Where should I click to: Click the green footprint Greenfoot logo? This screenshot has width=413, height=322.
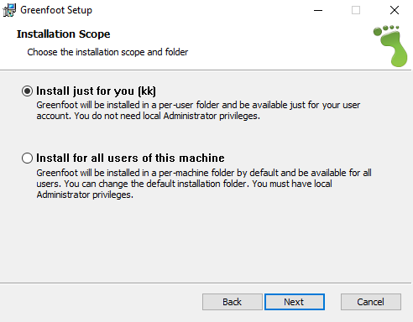coord(390,46)
